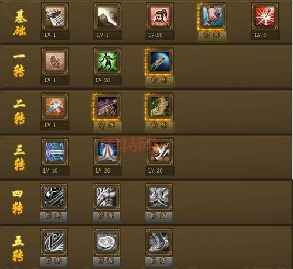Select the praying hands skill icon

pyautogui.click(x=107, y=151)
